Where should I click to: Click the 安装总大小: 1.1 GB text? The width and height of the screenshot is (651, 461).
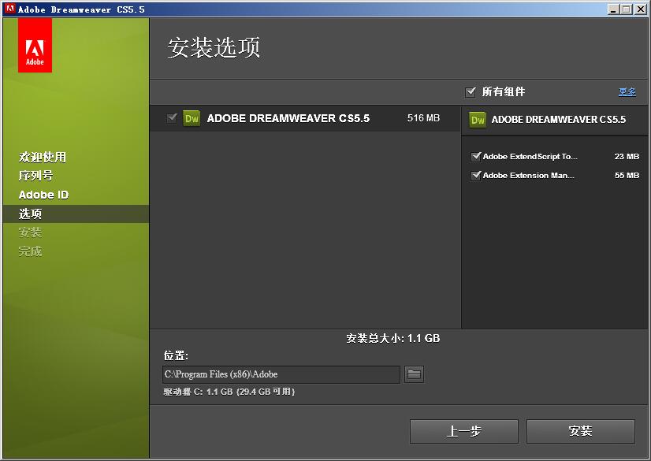pos(393,339)
